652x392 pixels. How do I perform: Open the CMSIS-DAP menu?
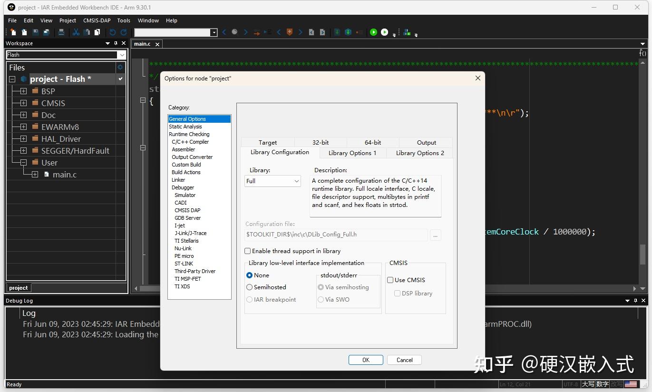[97, 20]
